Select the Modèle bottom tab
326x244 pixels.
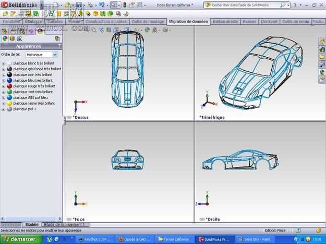(32, 225)
